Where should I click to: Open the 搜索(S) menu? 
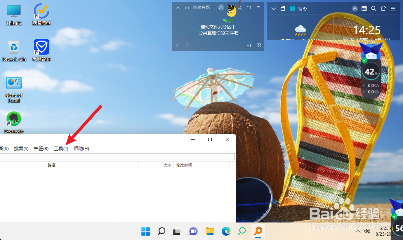click(21, 149)
